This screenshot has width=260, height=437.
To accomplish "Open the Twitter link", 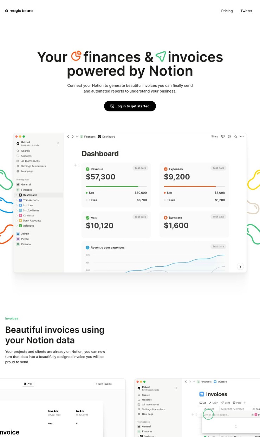I will 246,11.
